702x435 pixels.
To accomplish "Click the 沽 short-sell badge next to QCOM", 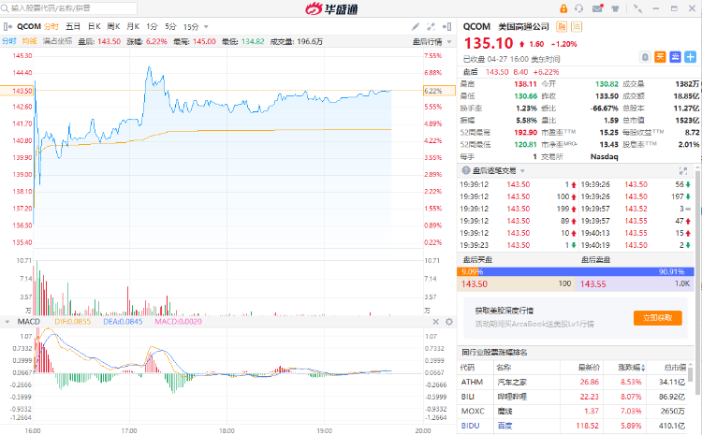I will tap(577, 27).
